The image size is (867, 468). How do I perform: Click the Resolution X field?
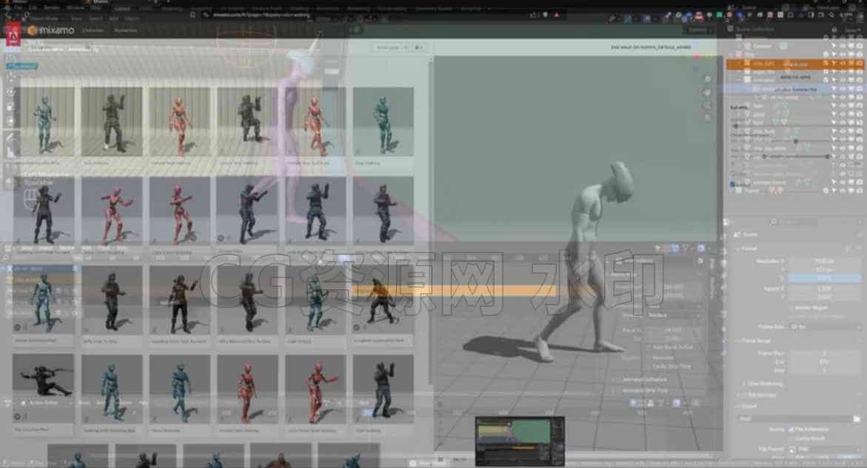[x=824, y=261]
